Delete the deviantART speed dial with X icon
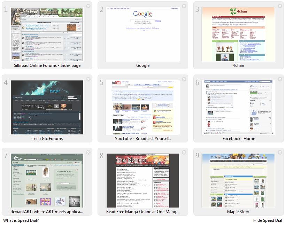The height and width of the screenshot is (226, 286). click(x=88, y=152)
